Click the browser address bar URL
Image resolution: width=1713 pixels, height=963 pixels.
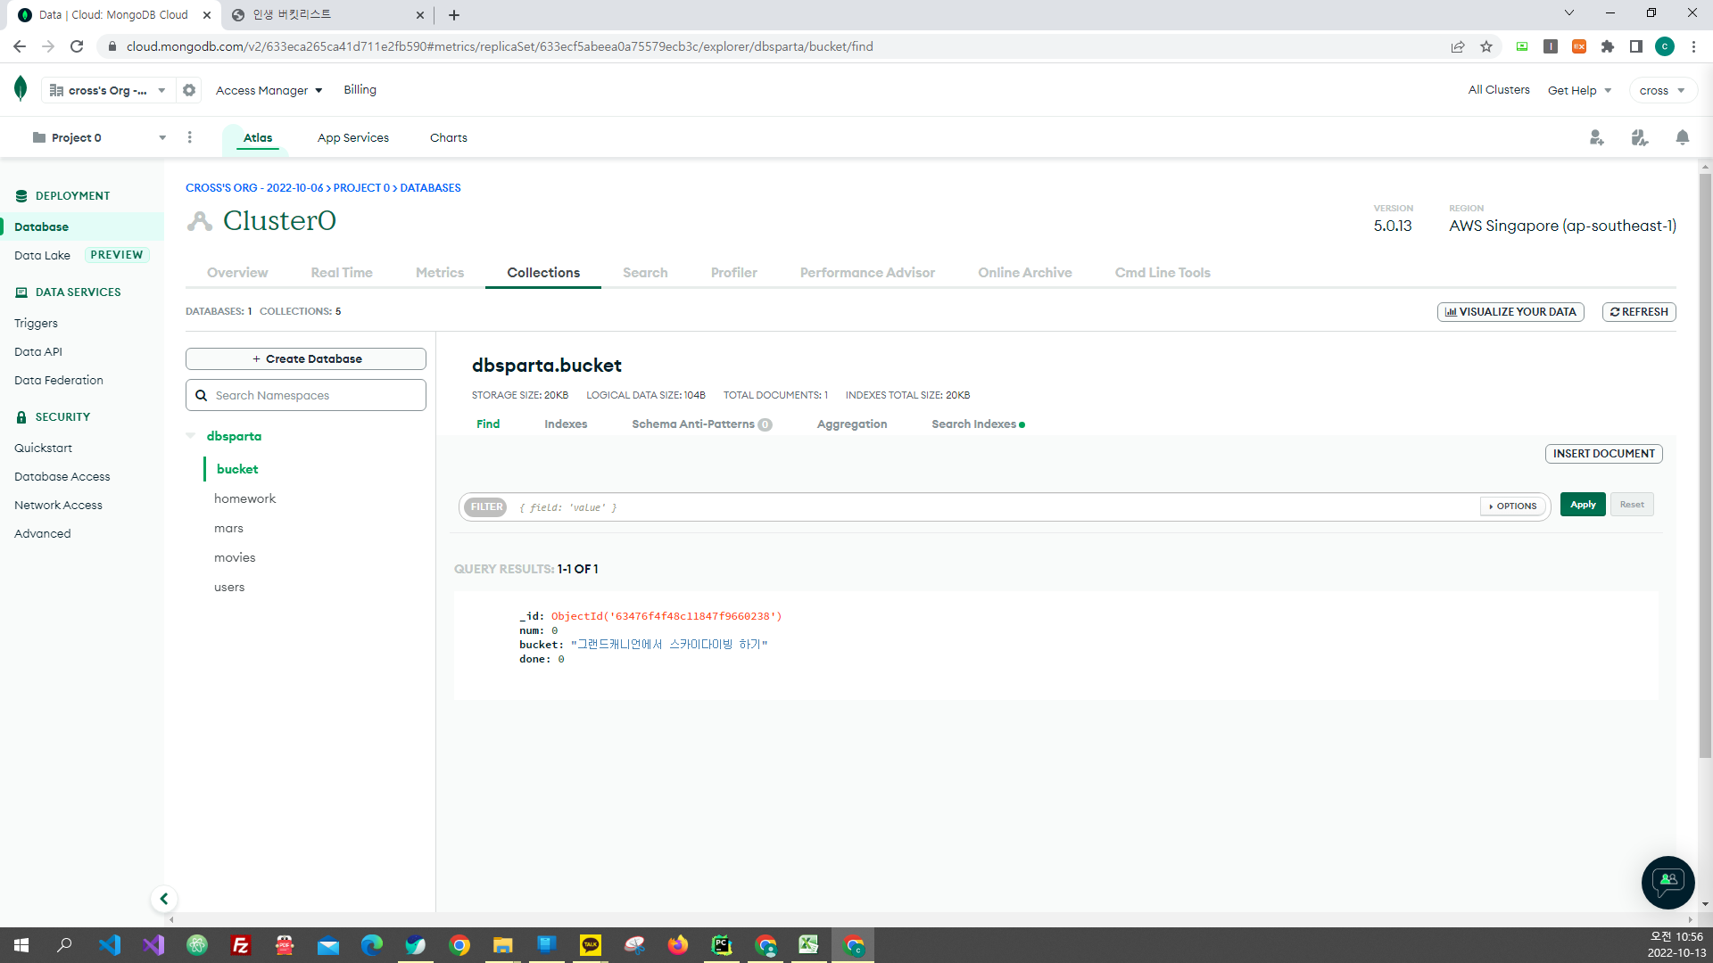tap(500, 46)
